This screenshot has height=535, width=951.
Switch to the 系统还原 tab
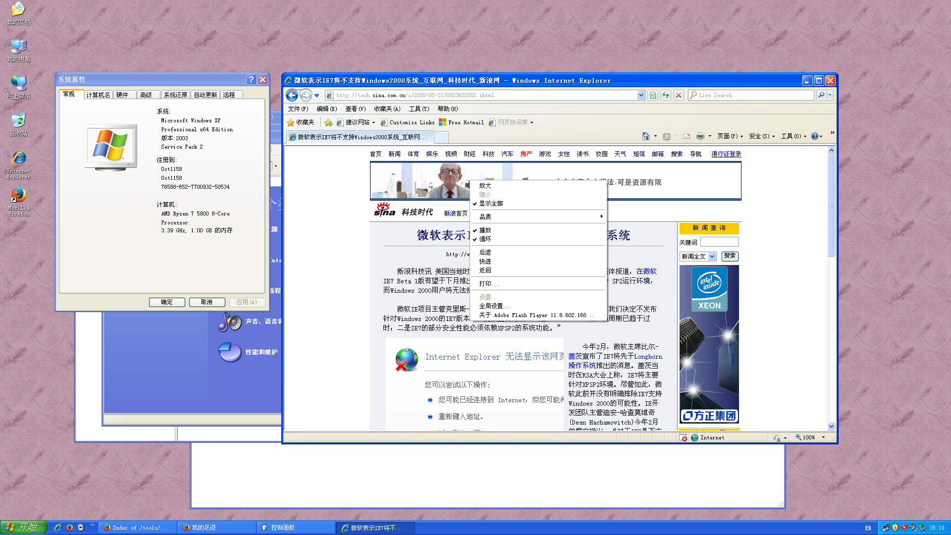click(175, 95)
